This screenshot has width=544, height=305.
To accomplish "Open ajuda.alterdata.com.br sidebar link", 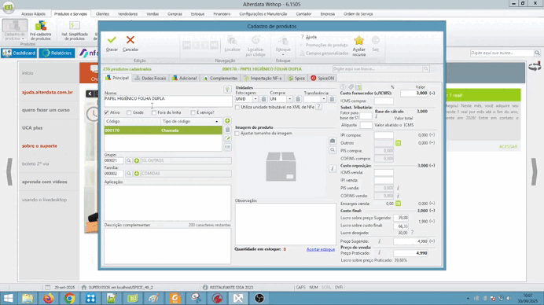I will [x=47, y=92].
